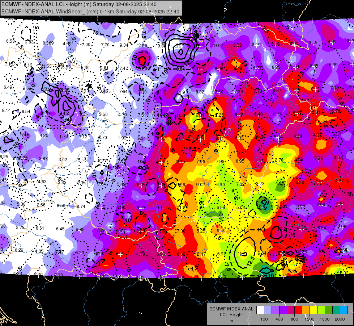This screenshot has width=354, height=326.
Task: Click the grid value '6.58'
Action: tap(10, 41)
